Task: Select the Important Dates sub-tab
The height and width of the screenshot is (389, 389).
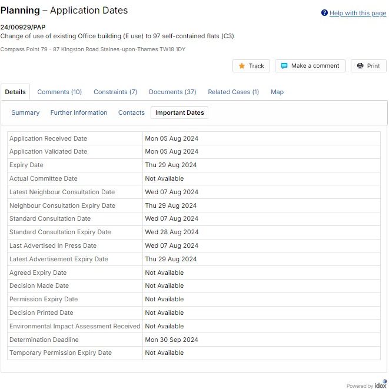Action: (x=179, y=112)
